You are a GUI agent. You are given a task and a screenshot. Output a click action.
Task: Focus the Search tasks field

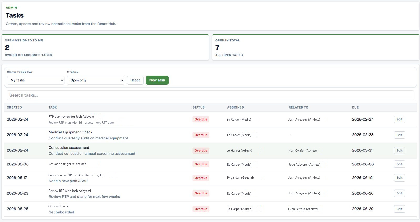coord(210,95)
